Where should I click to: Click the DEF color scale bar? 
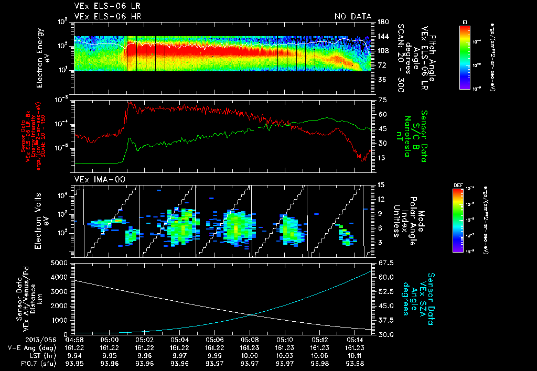click(458, 221)
